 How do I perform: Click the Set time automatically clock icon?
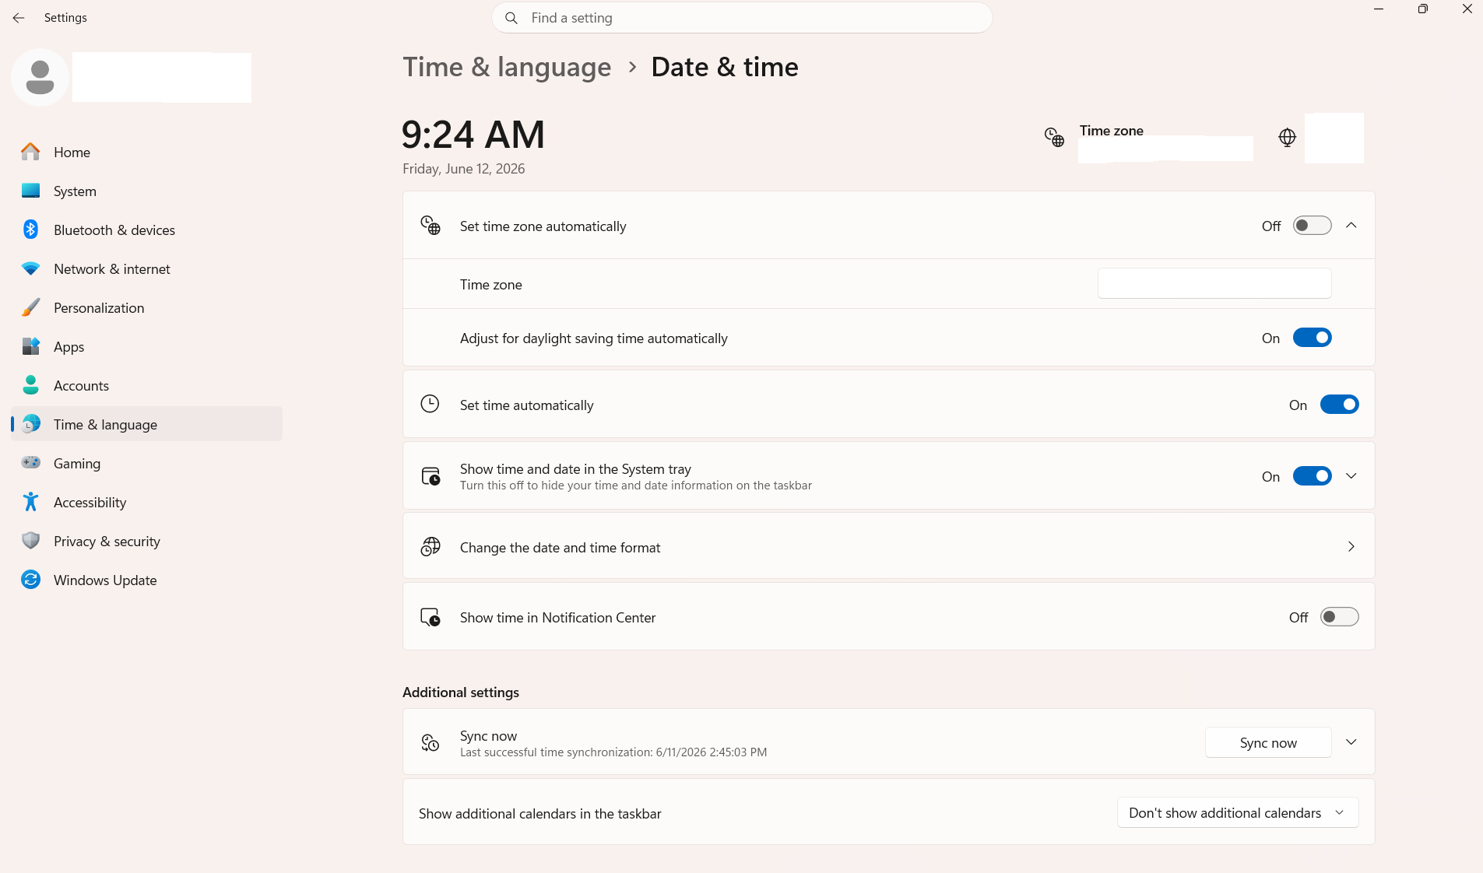[x=430, y=404]
